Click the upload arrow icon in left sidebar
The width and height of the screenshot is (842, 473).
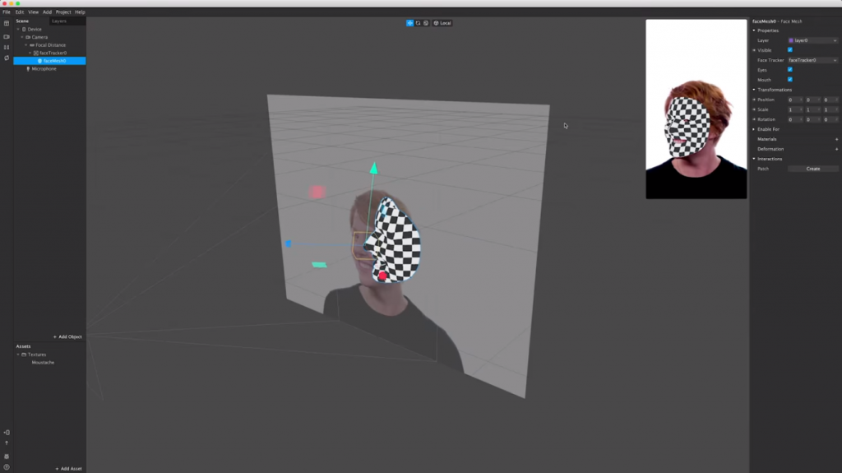click(7, 443)
